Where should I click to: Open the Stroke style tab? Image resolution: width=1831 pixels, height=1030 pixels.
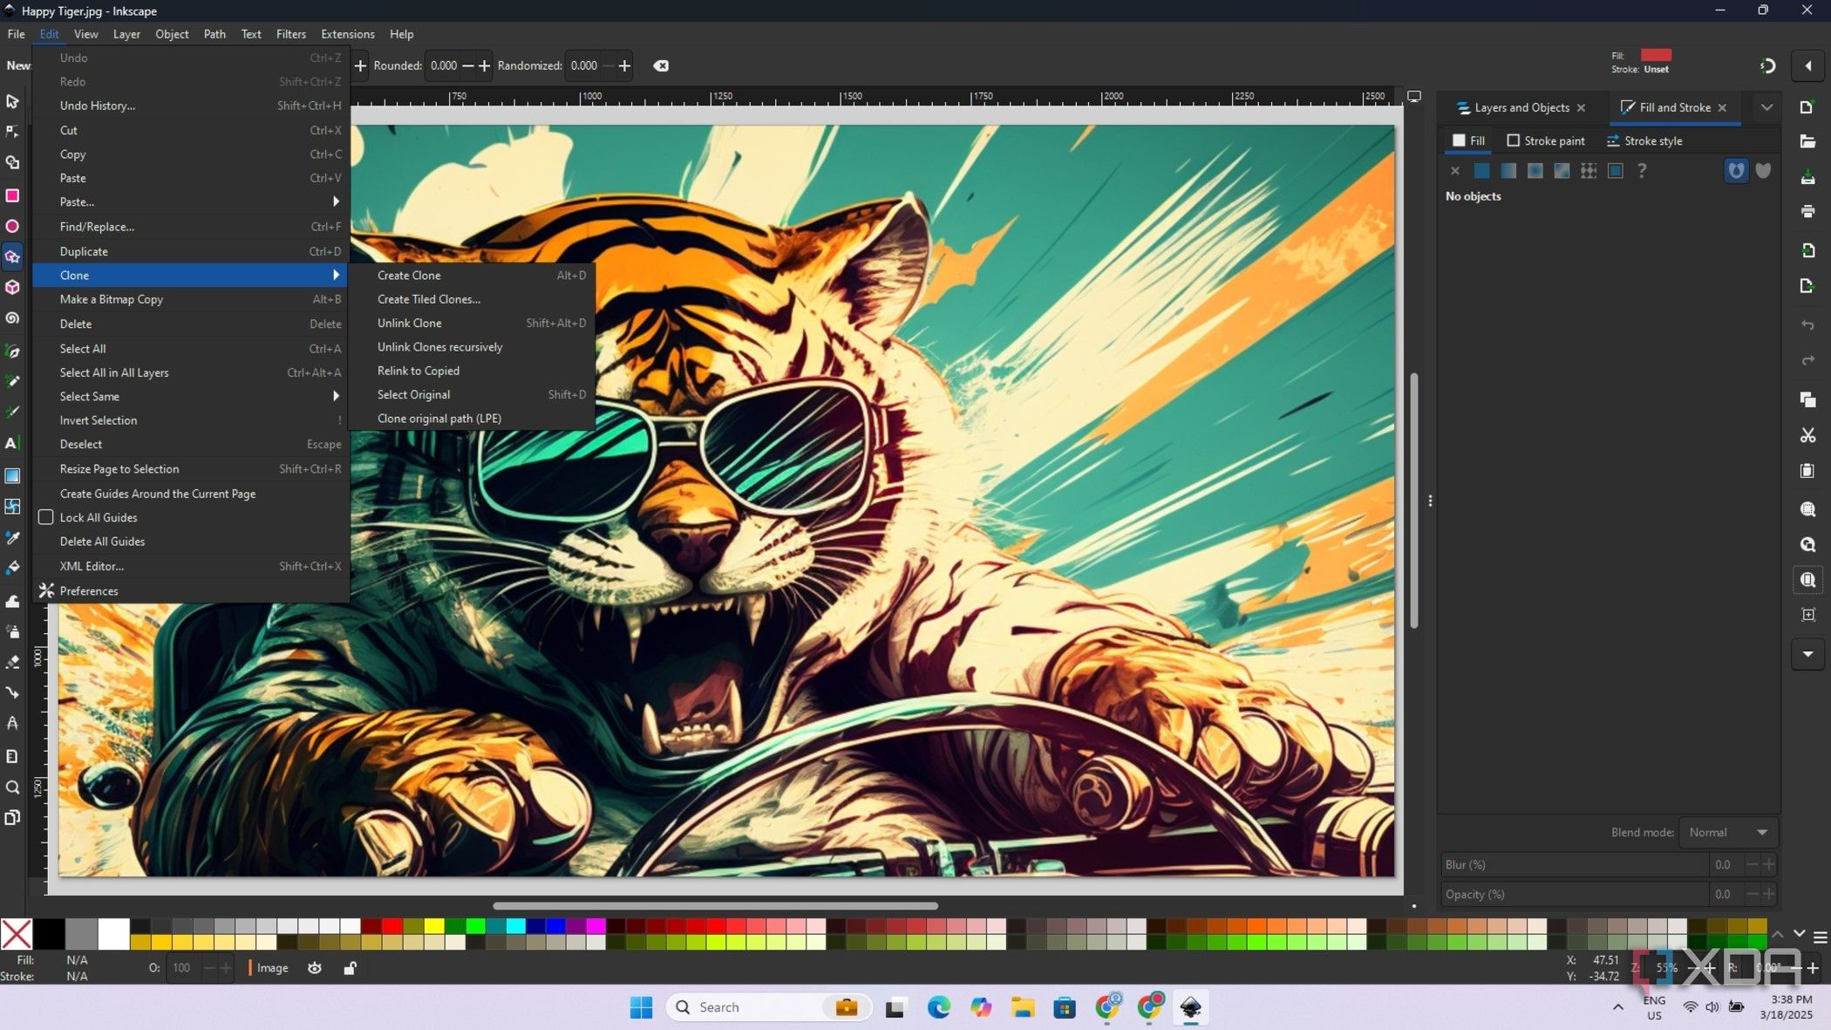click(1644, 140)
